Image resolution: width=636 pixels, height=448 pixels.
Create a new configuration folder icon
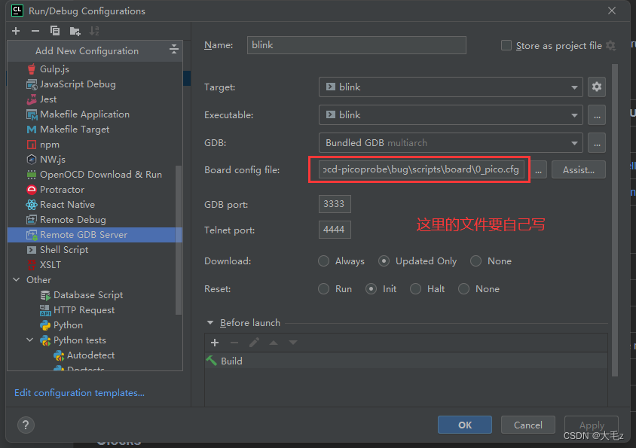click(73, 29)
